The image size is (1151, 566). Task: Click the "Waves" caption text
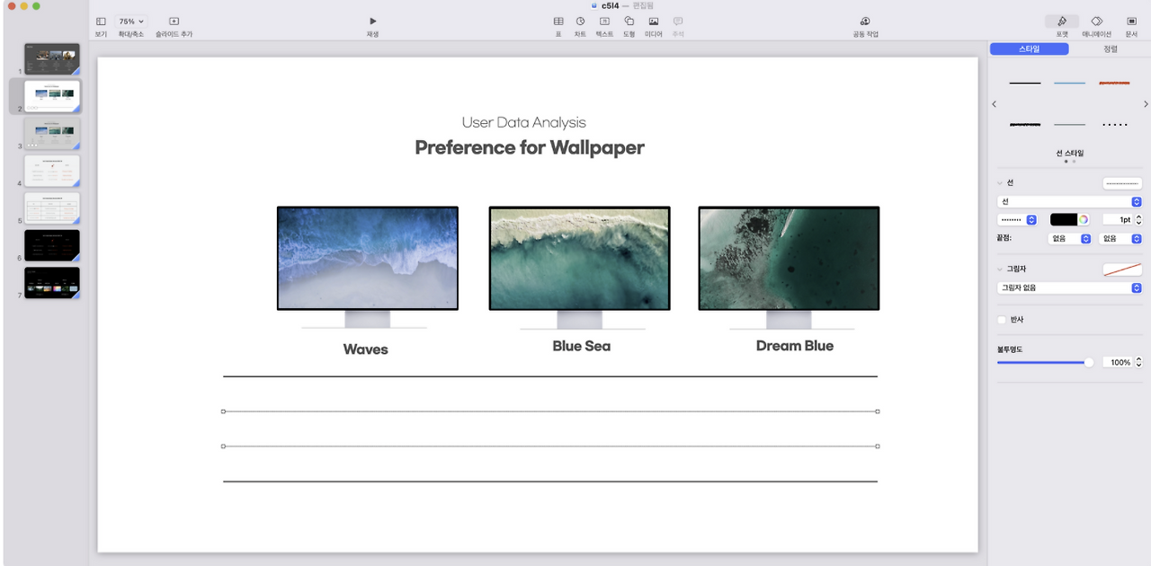click(x=365, y=349)
